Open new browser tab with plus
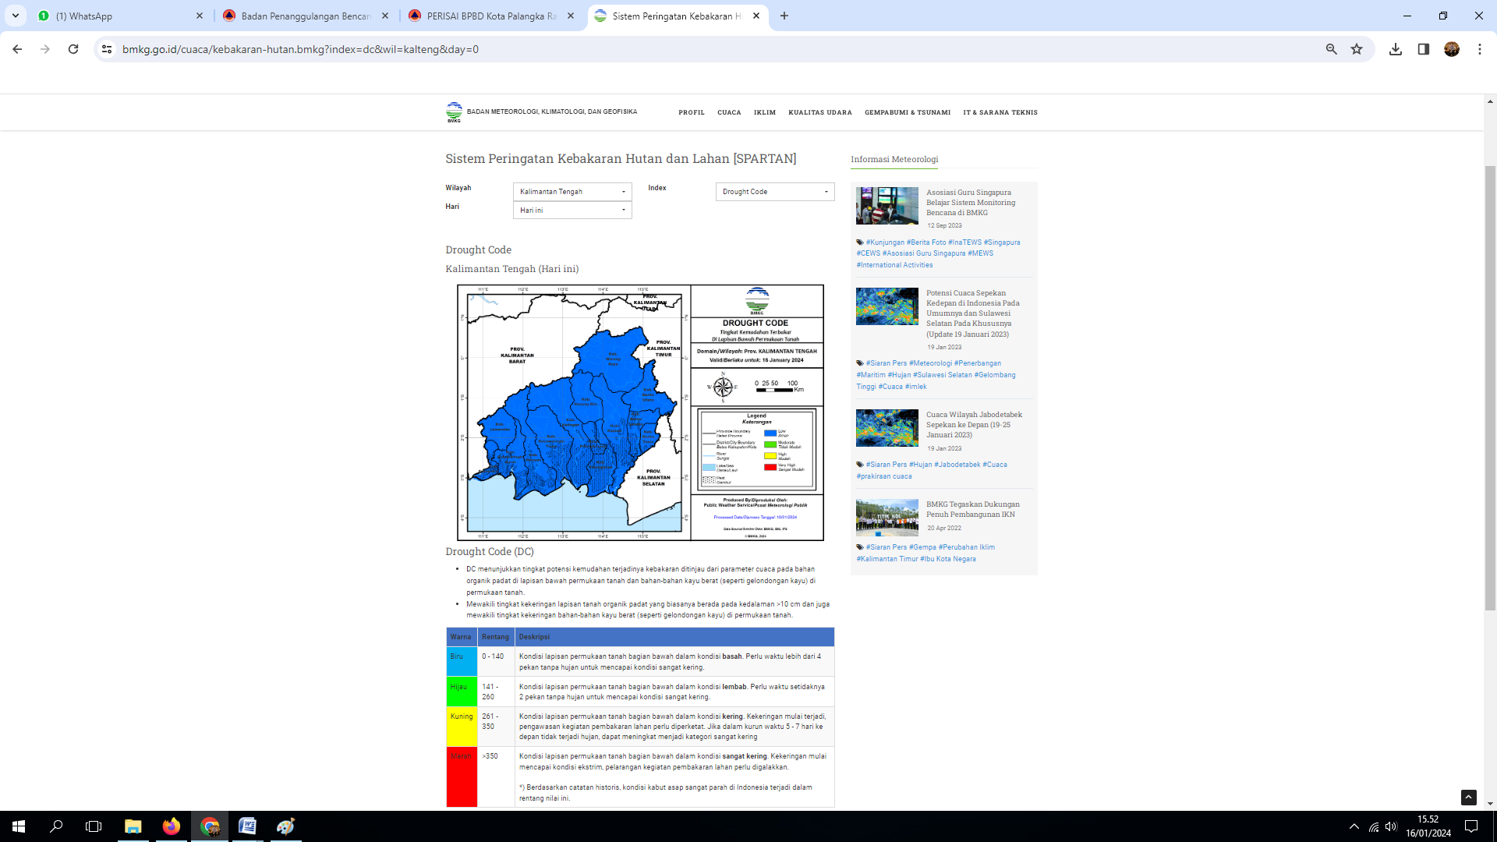This screenshot has width=1497, height=842. [x=784, y=16]
